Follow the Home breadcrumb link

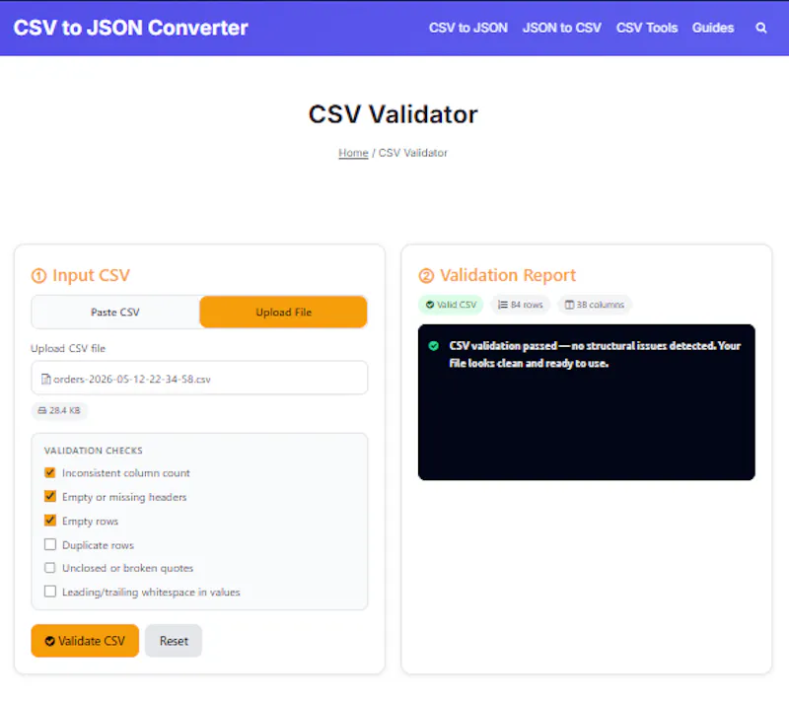[x=353, y=153]
